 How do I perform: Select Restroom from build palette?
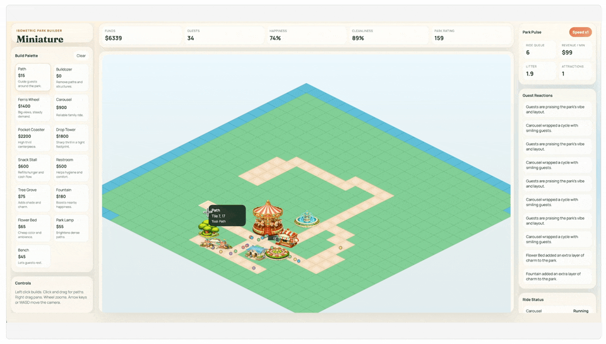click(x=71, y=168)
